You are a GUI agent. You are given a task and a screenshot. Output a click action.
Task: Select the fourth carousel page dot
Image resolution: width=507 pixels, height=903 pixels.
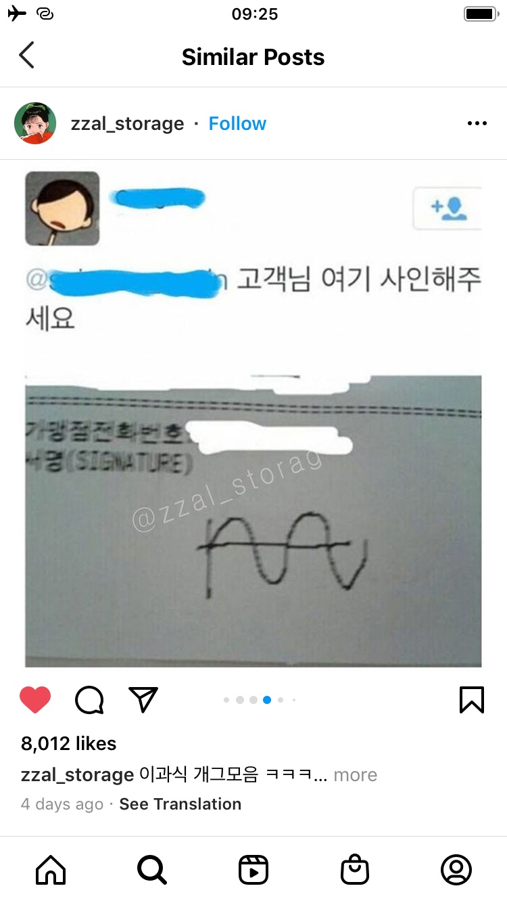point(267,700)
